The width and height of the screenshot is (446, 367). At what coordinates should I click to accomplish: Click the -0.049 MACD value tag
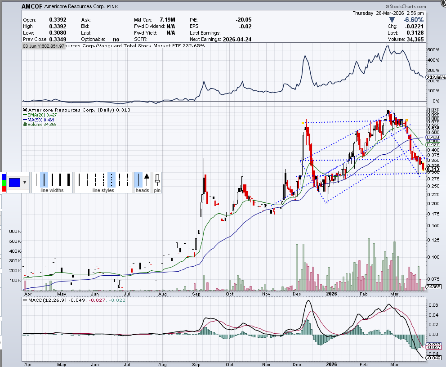tap(434, 358)
